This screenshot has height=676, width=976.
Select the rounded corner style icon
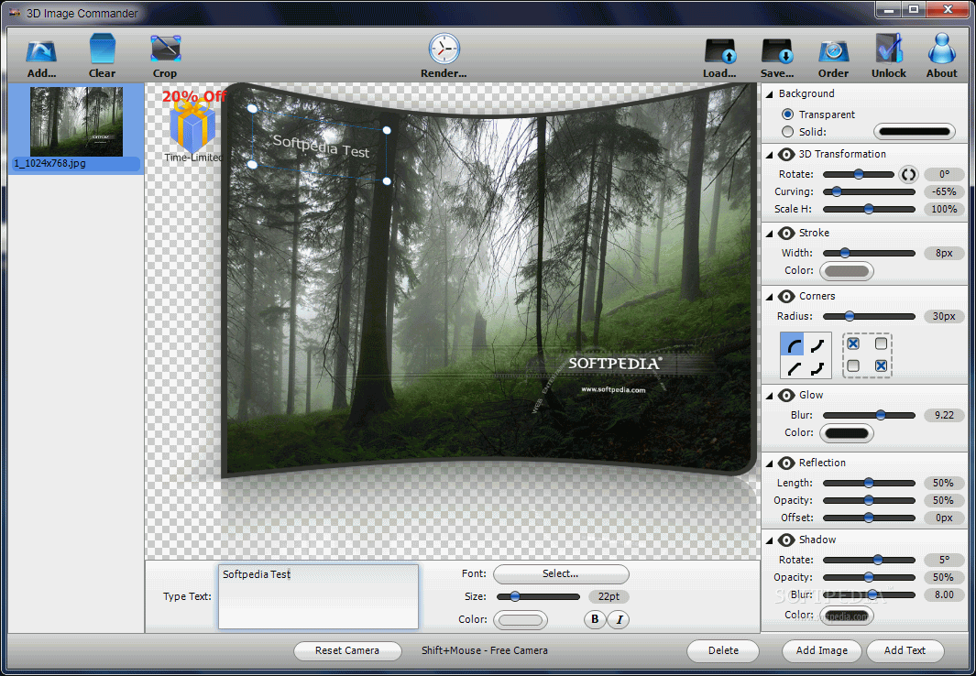click(x=793, y=345)
